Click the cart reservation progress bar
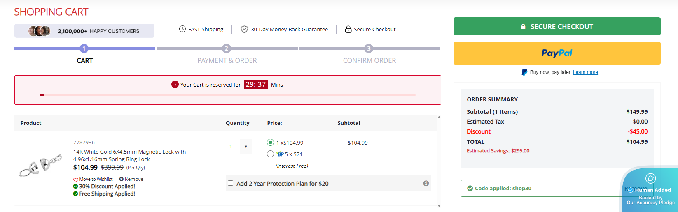 227,95
